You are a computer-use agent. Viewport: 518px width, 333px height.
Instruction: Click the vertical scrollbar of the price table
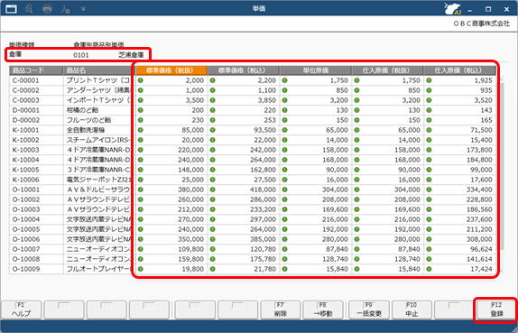pos(502,165)
